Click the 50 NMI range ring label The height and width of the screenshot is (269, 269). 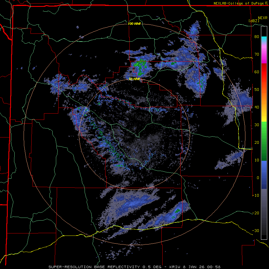(134, 79)
